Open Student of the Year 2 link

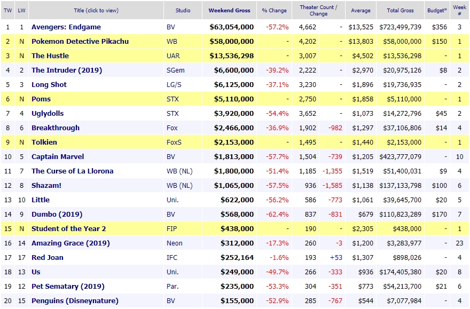pos(69,229)
